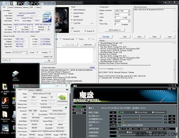
Task: Click the fan speed slider handle
Action: coord(119,136)
